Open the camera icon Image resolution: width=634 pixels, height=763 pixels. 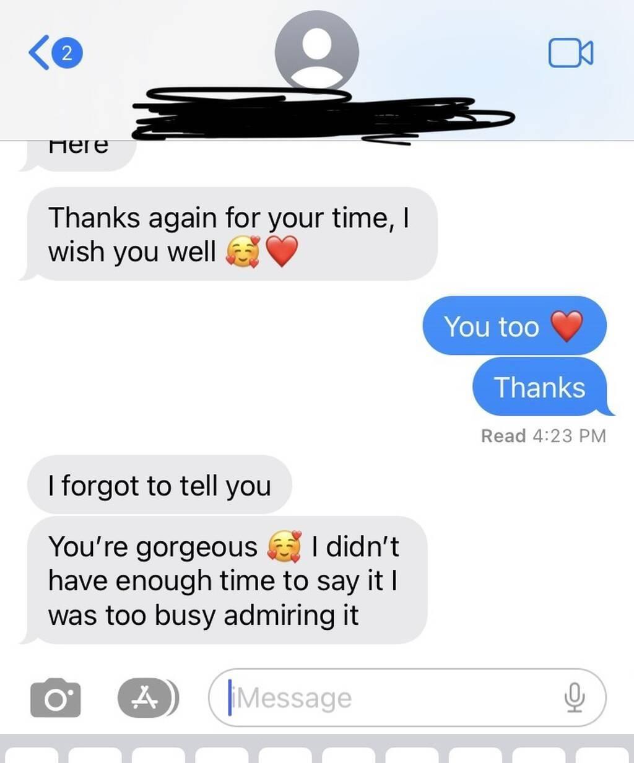[56, 698]
